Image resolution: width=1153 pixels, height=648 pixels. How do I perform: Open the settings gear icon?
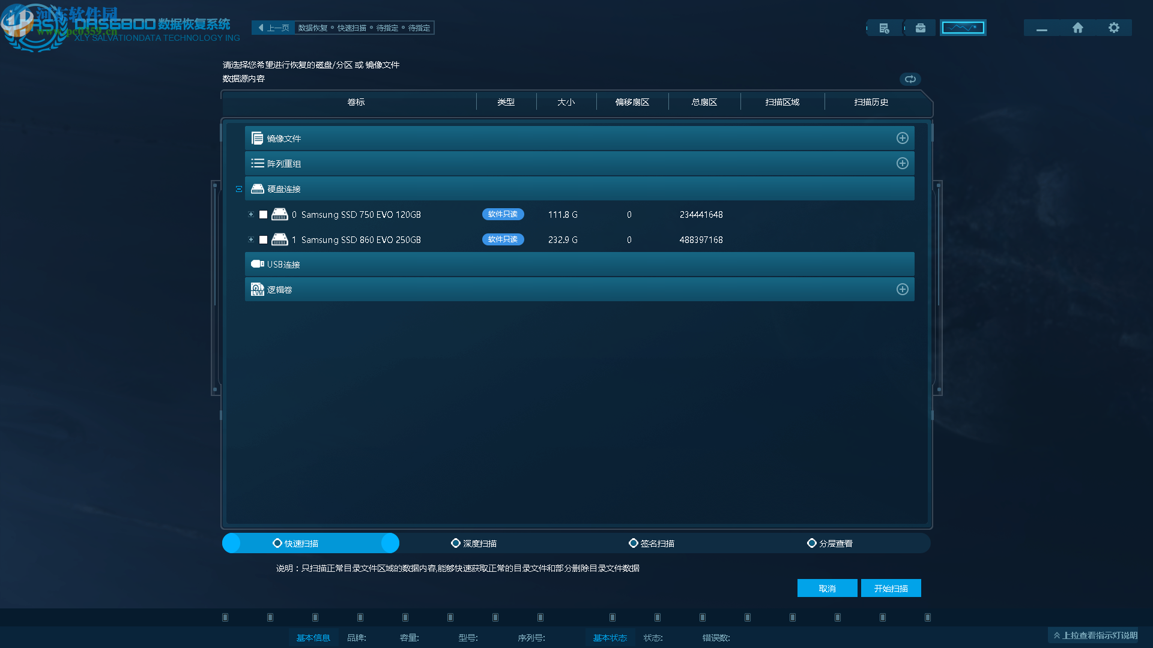click(1114, 28)
